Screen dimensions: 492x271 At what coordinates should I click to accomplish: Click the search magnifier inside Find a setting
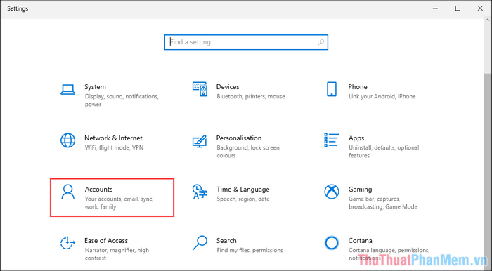point(321,42)
